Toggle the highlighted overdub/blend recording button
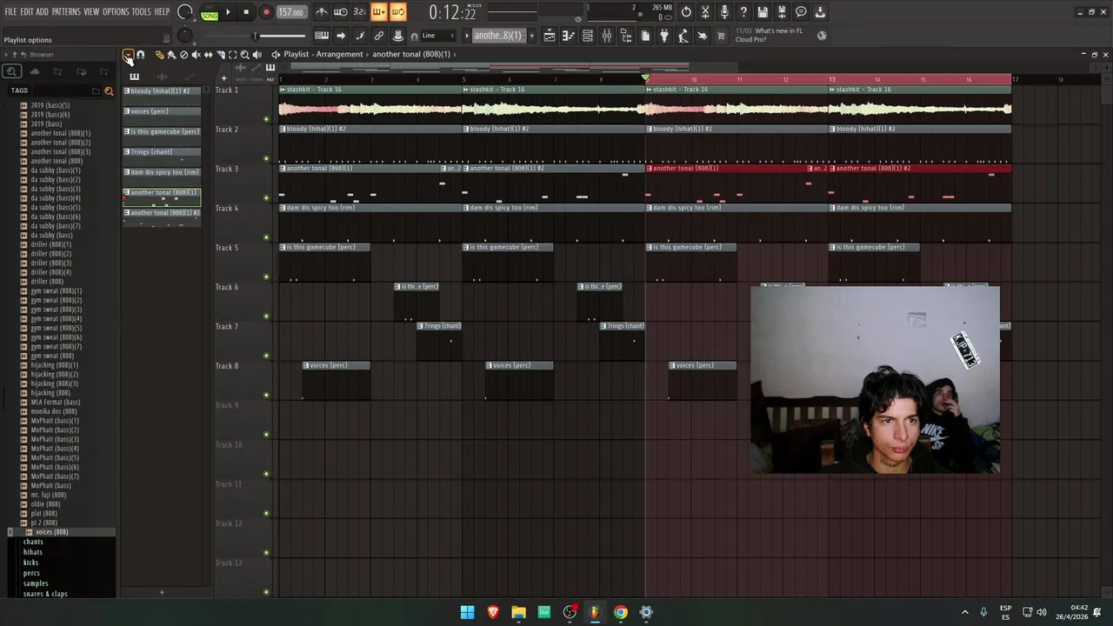1113x626 pixels. [x=378, y=12]
